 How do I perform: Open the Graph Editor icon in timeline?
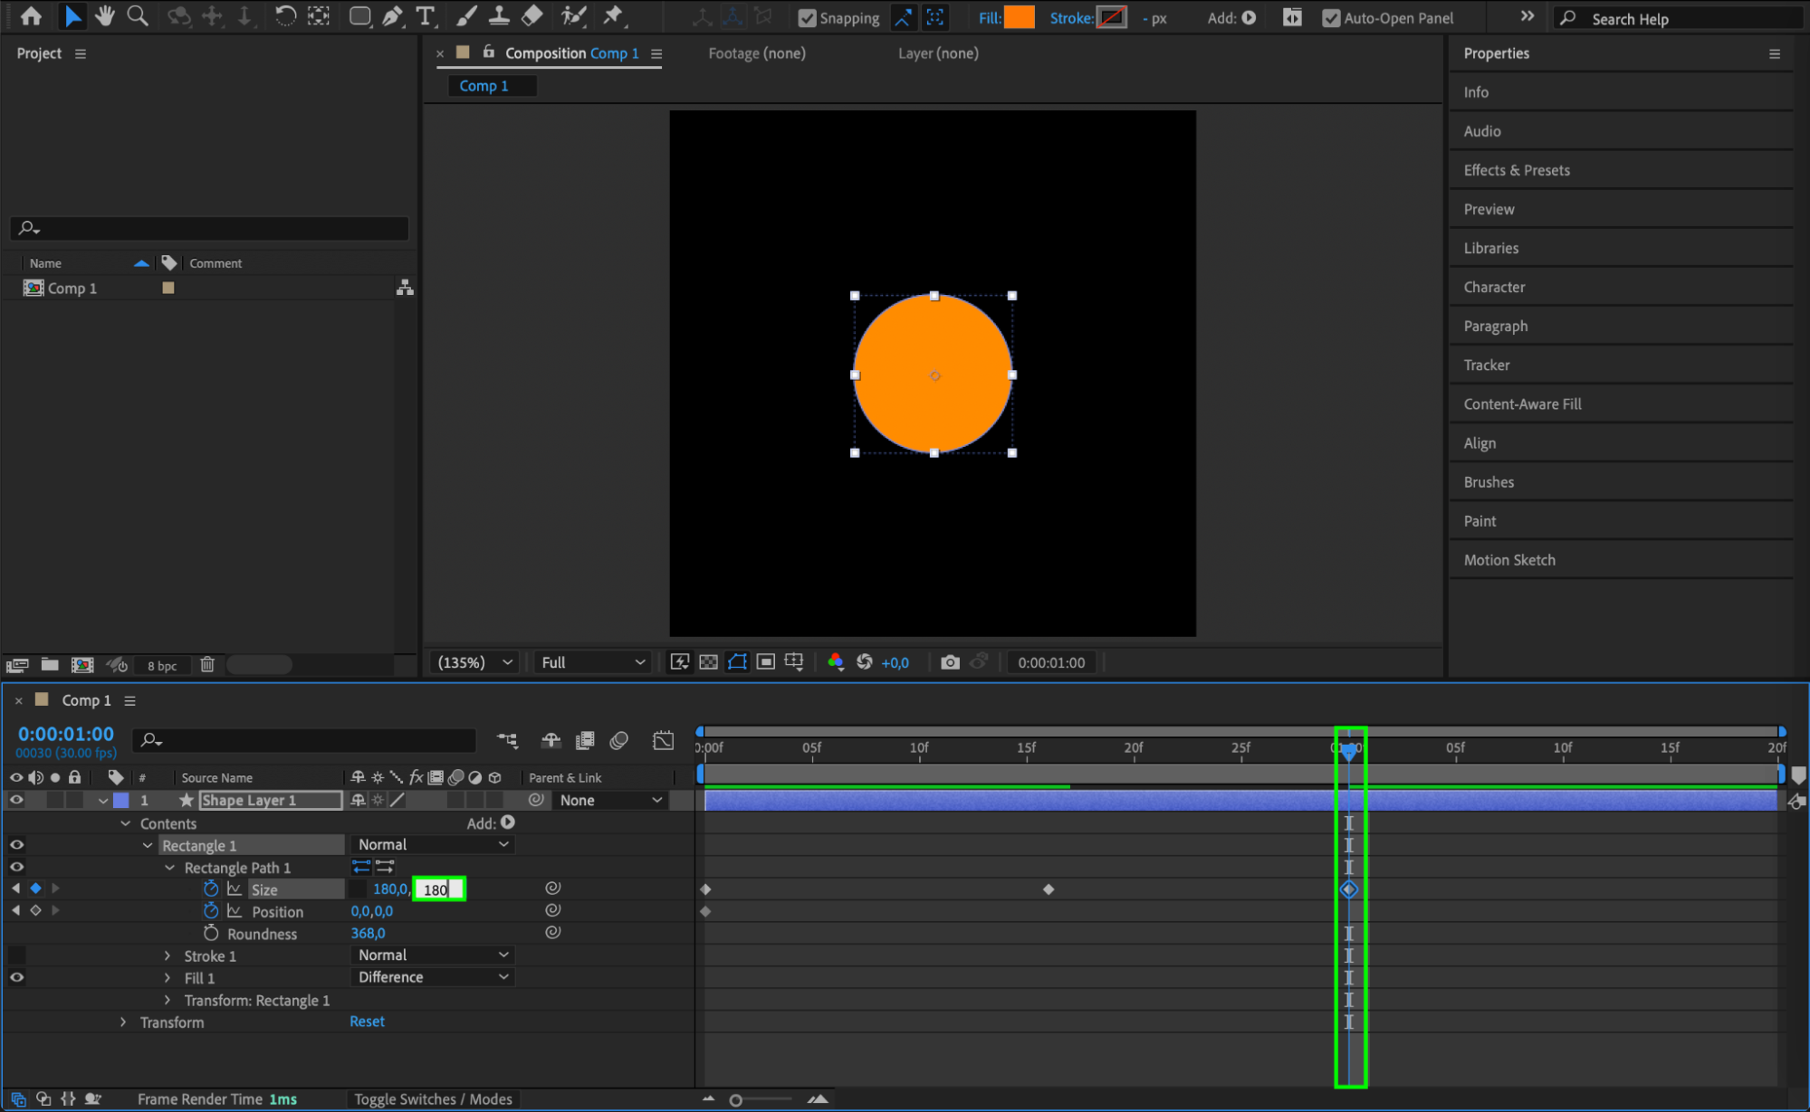(663, 741)
